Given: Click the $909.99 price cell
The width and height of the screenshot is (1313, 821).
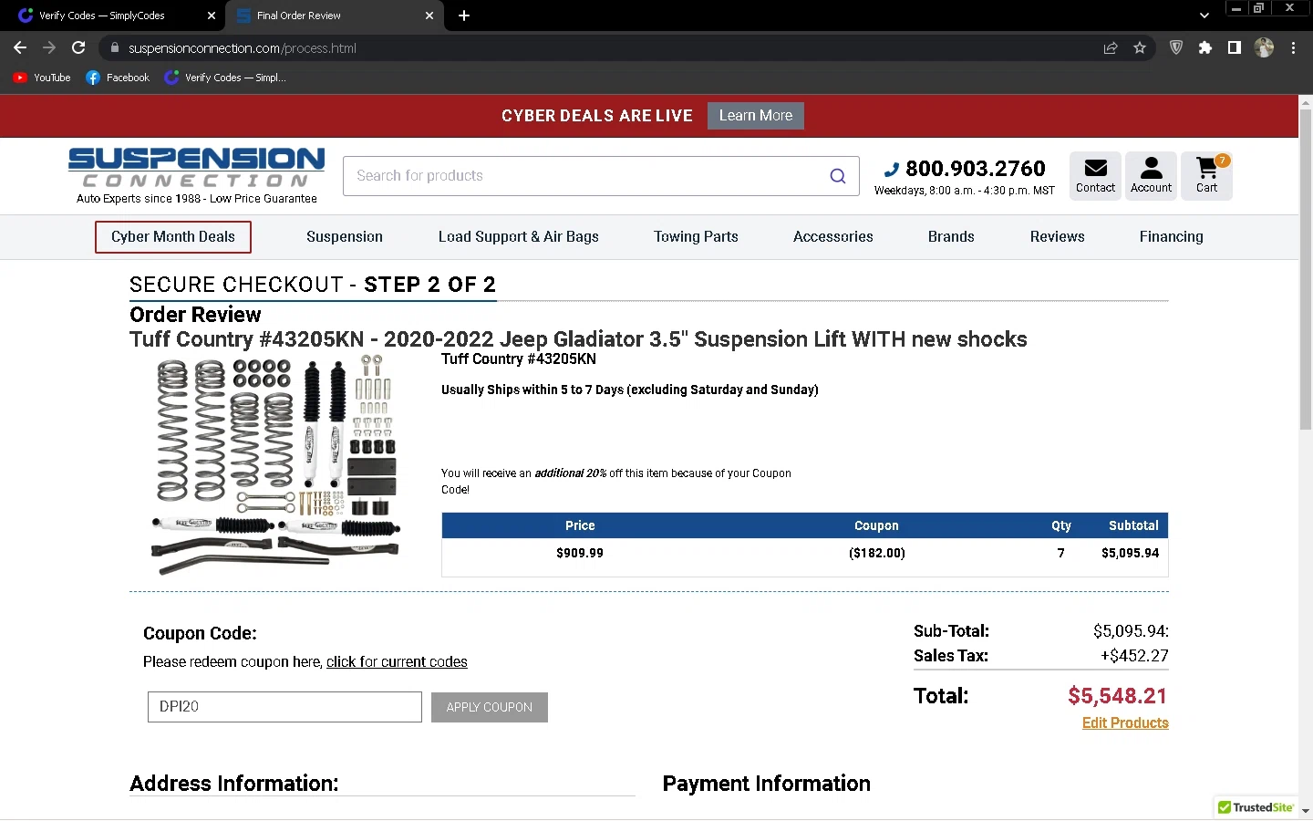Looking at the screenshot, I should pos(580,553).
